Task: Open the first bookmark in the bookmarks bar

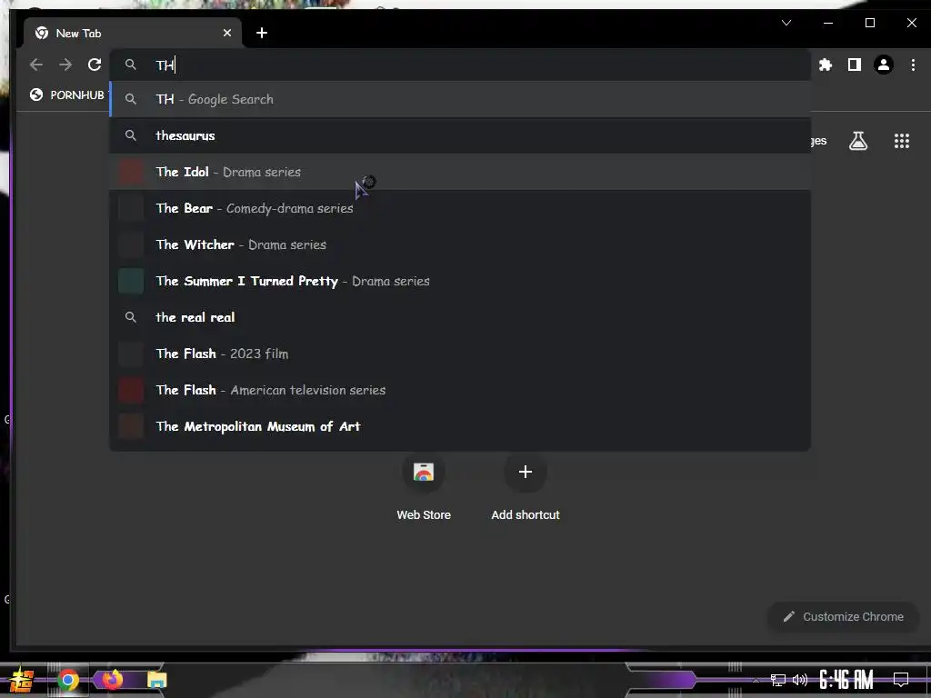Action: coord(69,95)
